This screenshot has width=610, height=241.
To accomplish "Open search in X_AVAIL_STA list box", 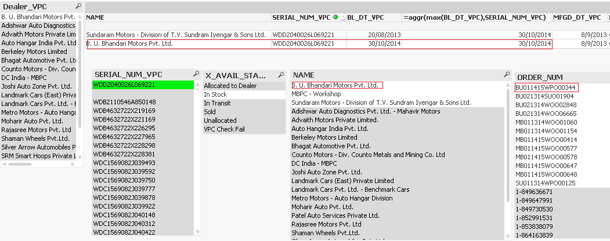I will coord(281,75).
